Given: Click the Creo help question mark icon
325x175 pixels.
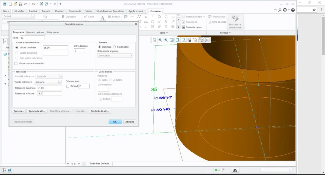Looking at the screenshot, I should pyautogui.click(x=293, y=10).
